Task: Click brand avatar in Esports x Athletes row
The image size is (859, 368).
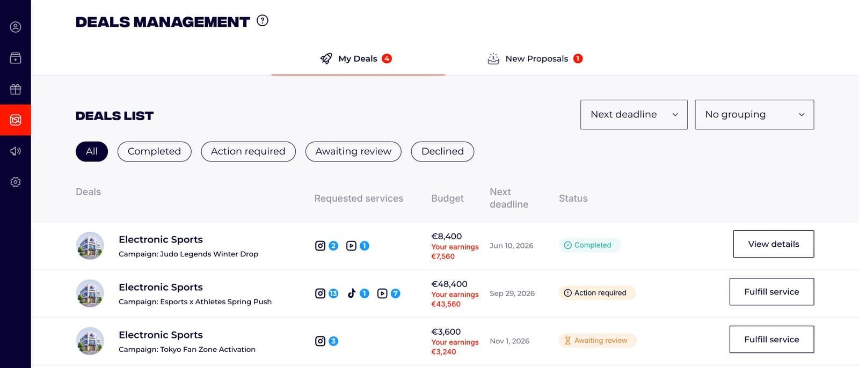Action: (x=90, y=293)
